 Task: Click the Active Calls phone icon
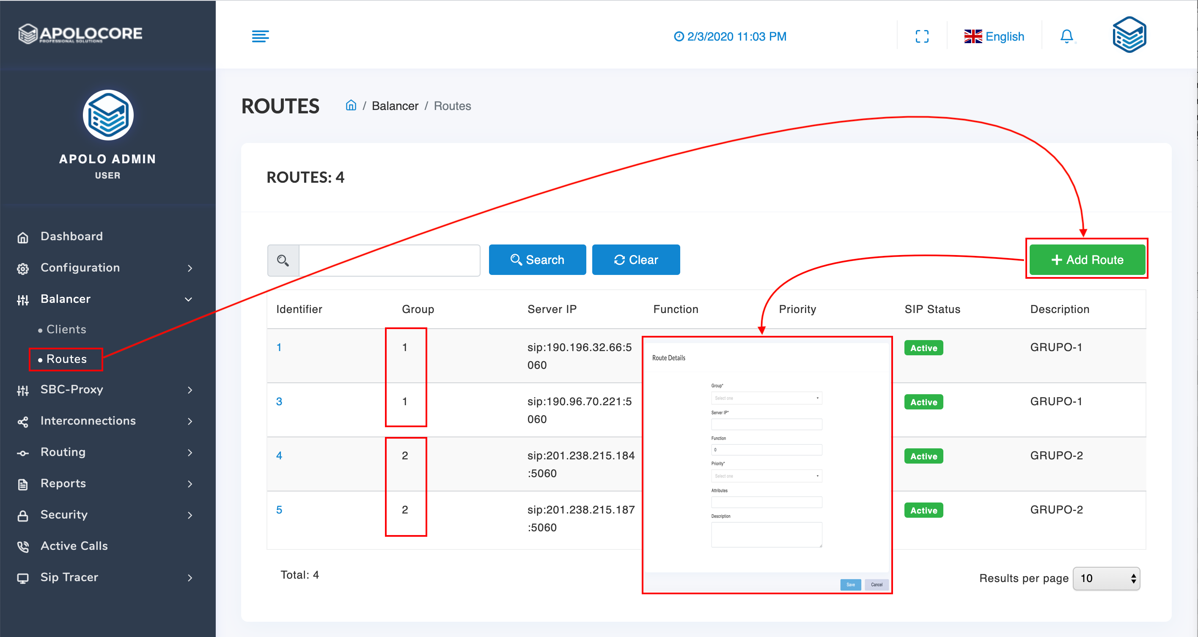23,547
